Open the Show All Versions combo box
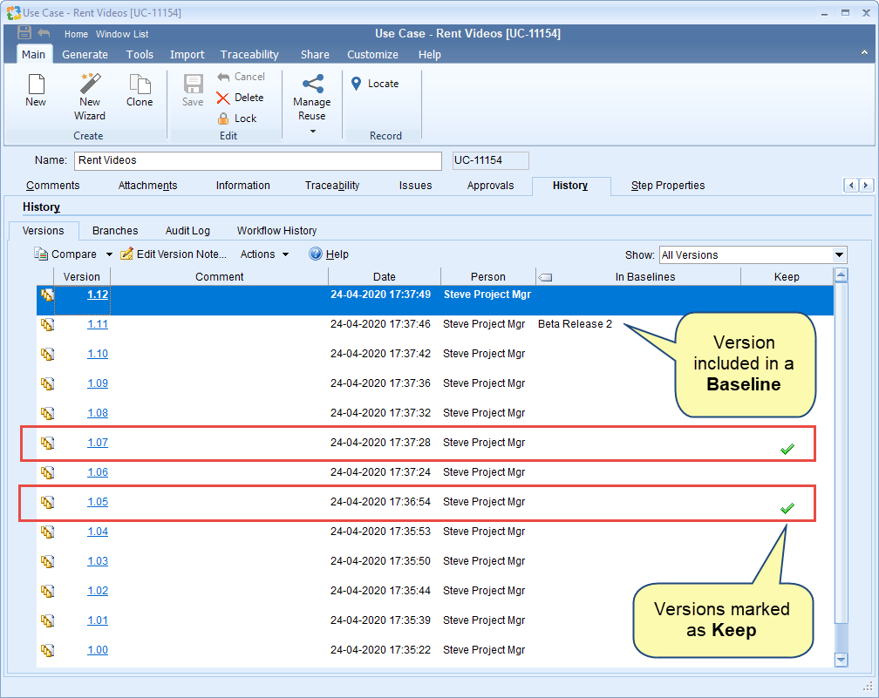 tap(753, 254)
